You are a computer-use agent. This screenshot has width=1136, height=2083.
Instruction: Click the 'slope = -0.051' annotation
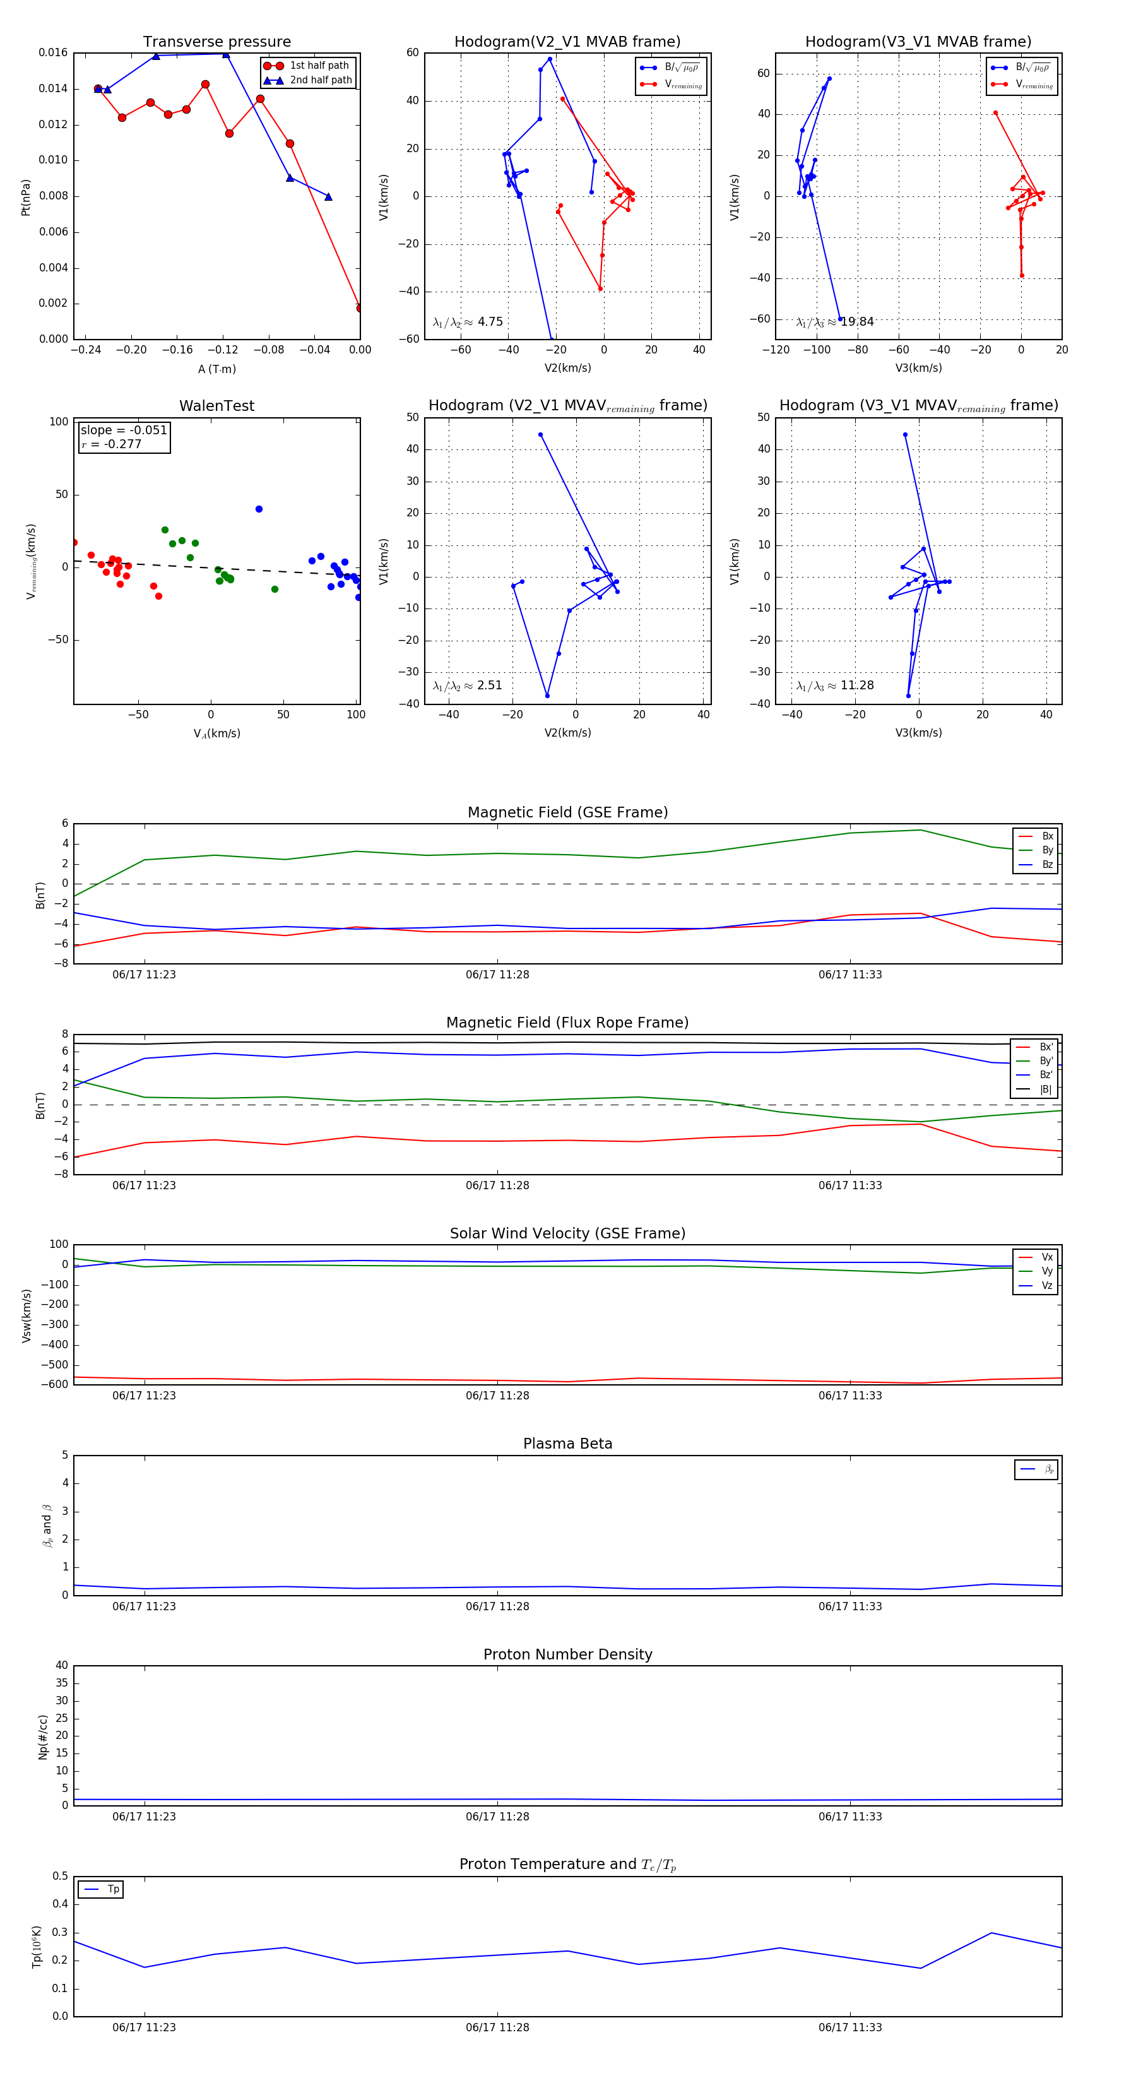pyautogui.click(x=124, y=430)
